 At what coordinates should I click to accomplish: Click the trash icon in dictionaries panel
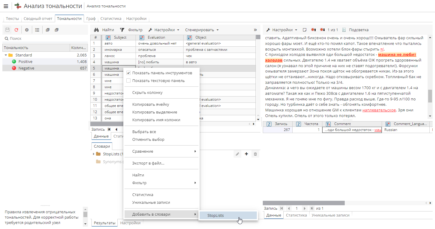tap(255, 154)
